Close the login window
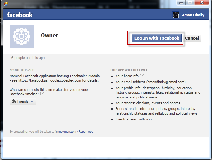 pyautogui.click(x=201, y=3)
